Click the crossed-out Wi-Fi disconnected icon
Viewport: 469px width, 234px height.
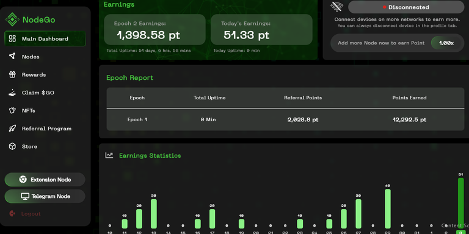[337, 7]
